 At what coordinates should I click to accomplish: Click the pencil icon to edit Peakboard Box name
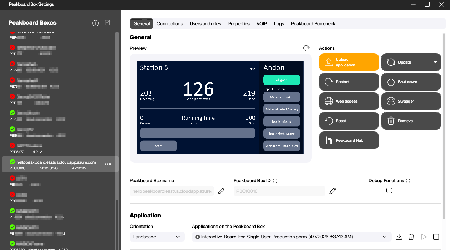[221, 191]
